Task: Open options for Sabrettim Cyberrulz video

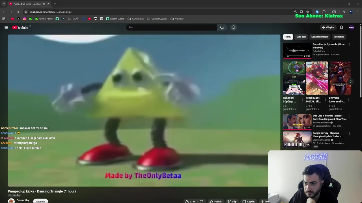Action: point(350,45)
